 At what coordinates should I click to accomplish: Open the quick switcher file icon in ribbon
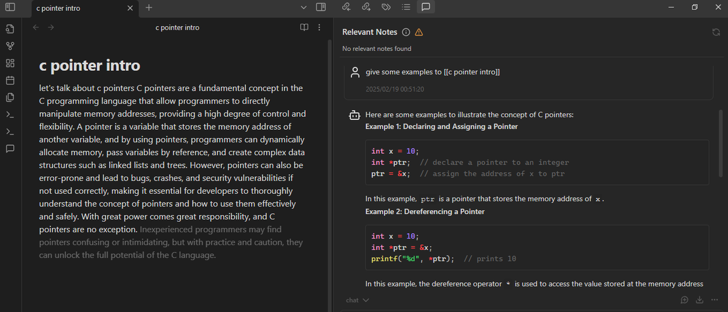point(10,29)
